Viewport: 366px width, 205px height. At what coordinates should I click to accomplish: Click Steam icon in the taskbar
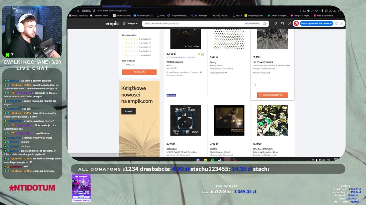[220, 160]
